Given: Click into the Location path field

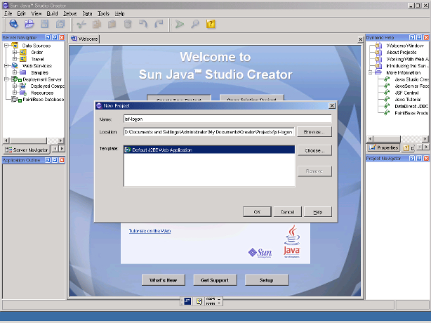Looking at the screenshot, I should point(209,132).
